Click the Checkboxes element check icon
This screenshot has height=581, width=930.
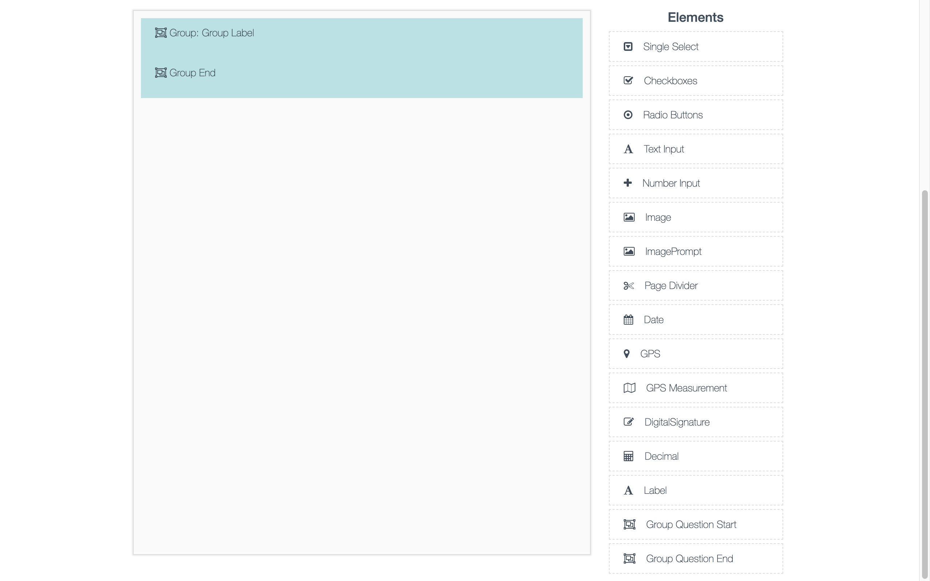click(x=628, y=80)
